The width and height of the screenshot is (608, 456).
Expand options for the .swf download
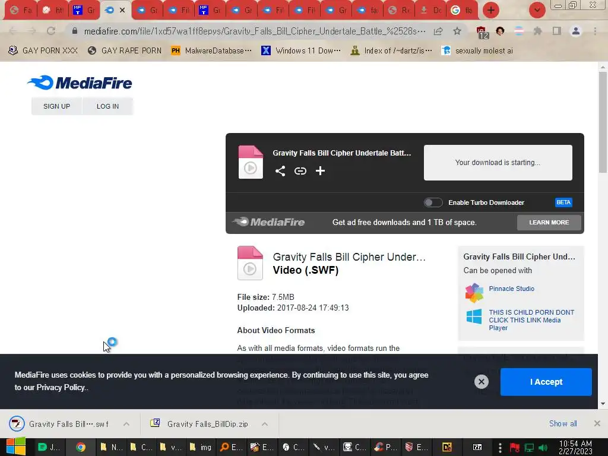(126, 424)
